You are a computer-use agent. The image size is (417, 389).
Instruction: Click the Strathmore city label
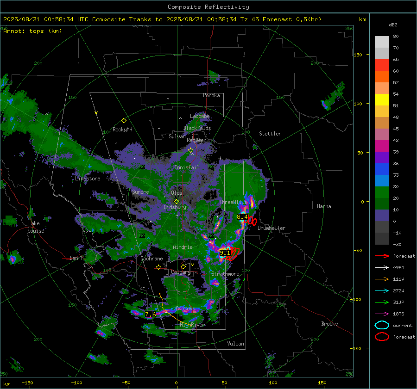pyautogui.click(x=225, y=274)
